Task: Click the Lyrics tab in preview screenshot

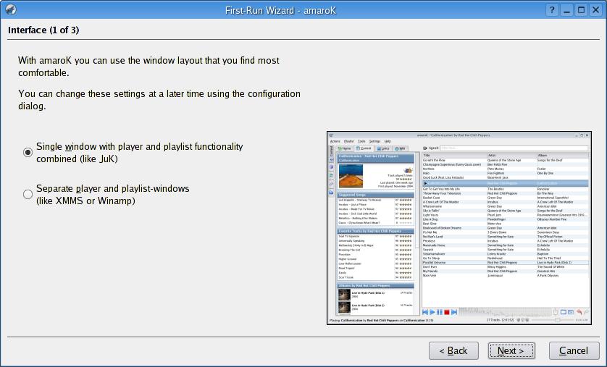Action: pos(384,148)
